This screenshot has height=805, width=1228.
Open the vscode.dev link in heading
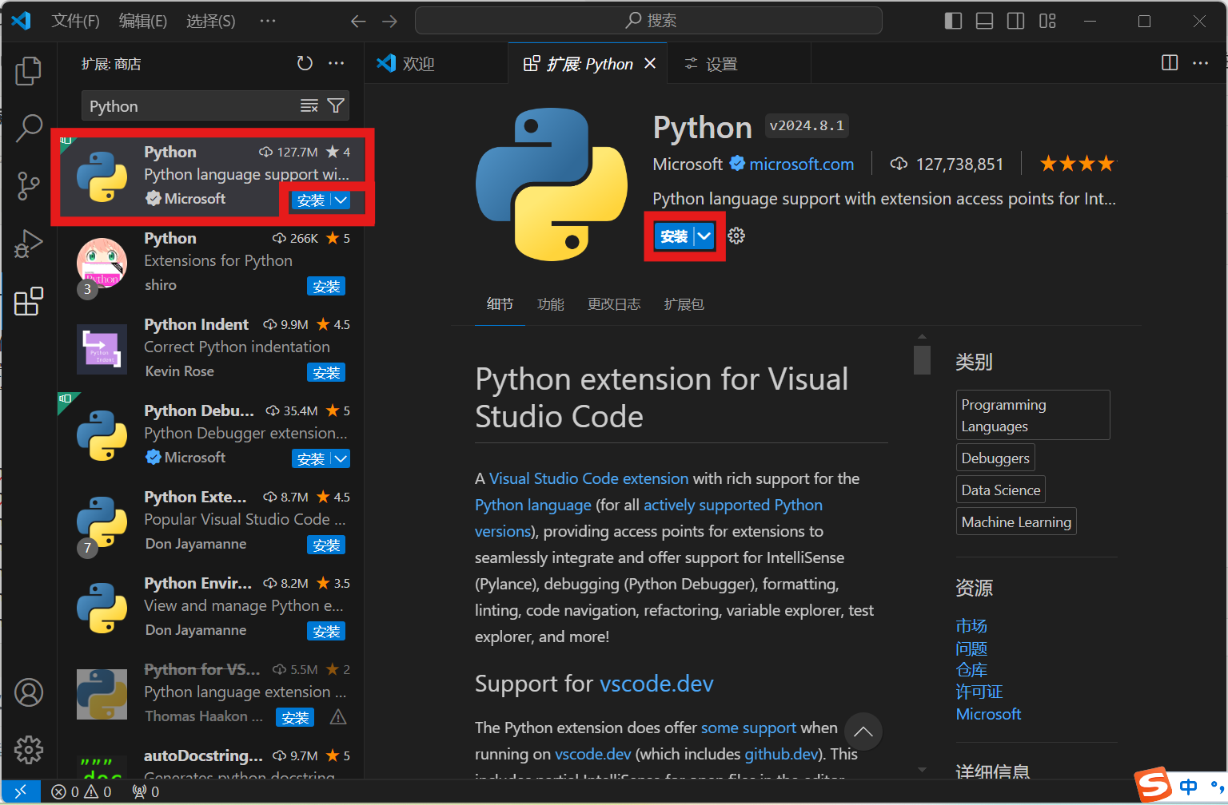pos(656,684)
